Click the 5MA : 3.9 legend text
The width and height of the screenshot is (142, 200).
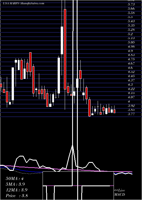15,184
